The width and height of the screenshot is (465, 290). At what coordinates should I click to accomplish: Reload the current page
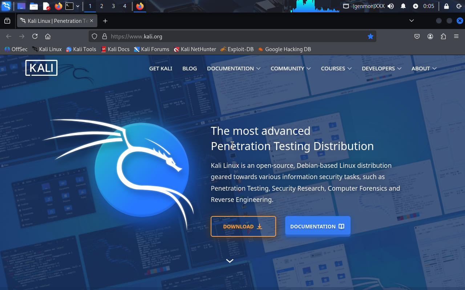pos(35,36)
